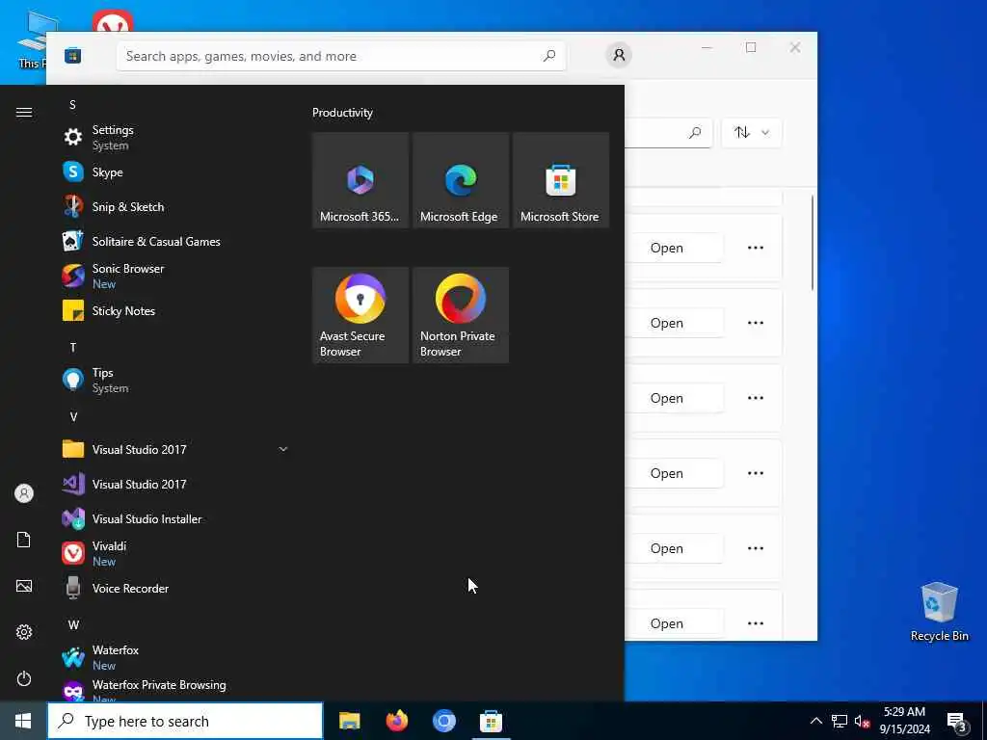Click the Store search magnifier icon
Image resolution: width=987 pixels, height=740 pixels.
coord(548,55)
